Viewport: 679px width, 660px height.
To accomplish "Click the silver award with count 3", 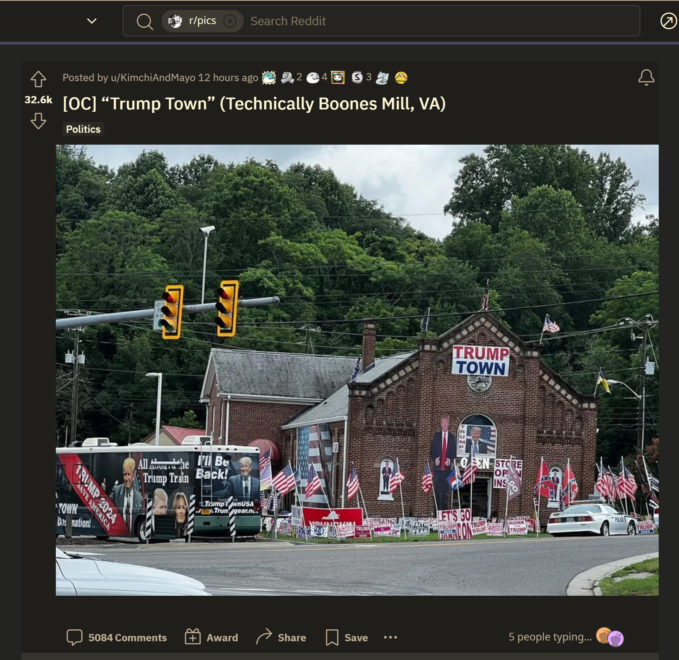I will [357, 78].
